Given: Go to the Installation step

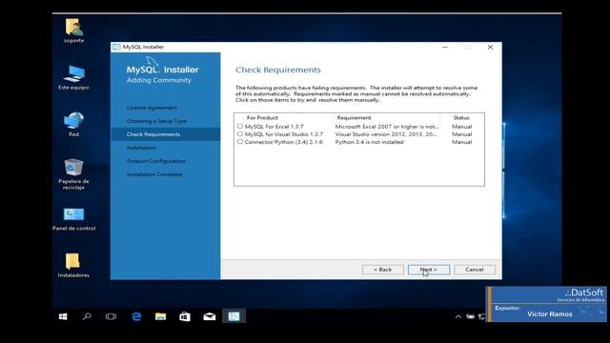Looking at the screenshot, I should click(141, 148).
